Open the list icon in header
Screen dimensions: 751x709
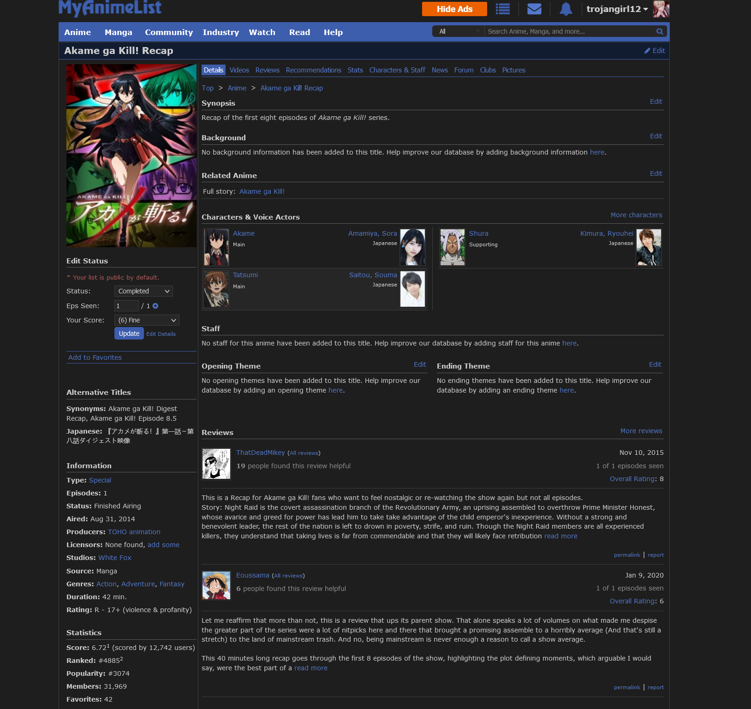(503, 9)
